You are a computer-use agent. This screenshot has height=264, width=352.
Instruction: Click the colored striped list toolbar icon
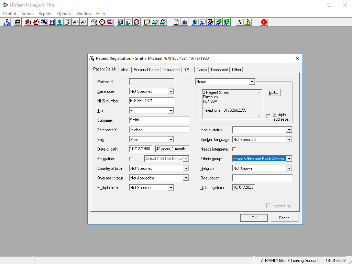110,22
